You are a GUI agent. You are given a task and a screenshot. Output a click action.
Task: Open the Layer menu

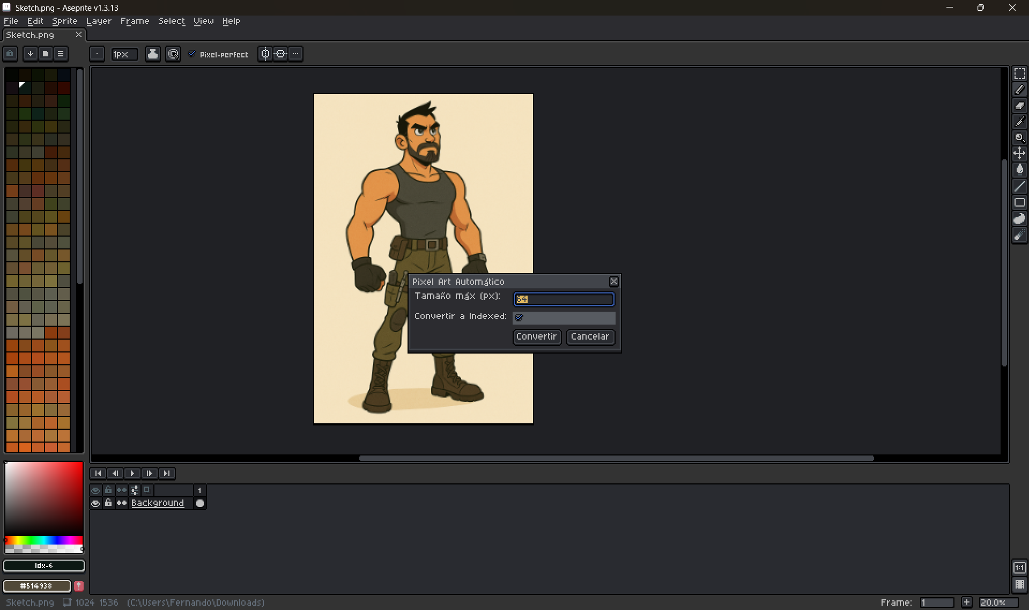tap(99, 21)
